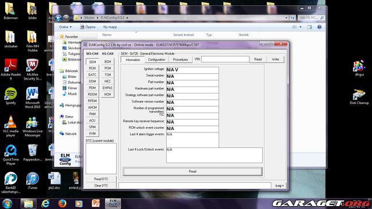Click the ELMConfig taskbar button
Viewport: 372px width, 209px height.
click(113, 204)
